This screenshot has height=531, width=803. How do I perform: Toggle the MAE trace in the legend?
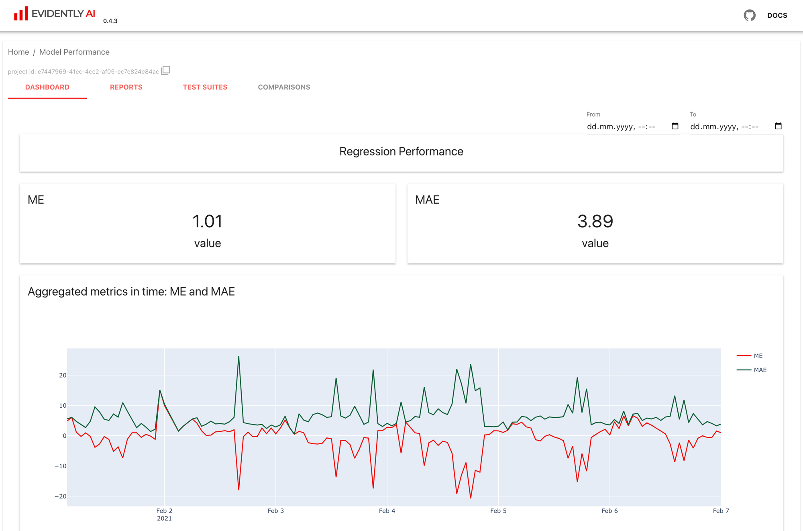[752, 370]
